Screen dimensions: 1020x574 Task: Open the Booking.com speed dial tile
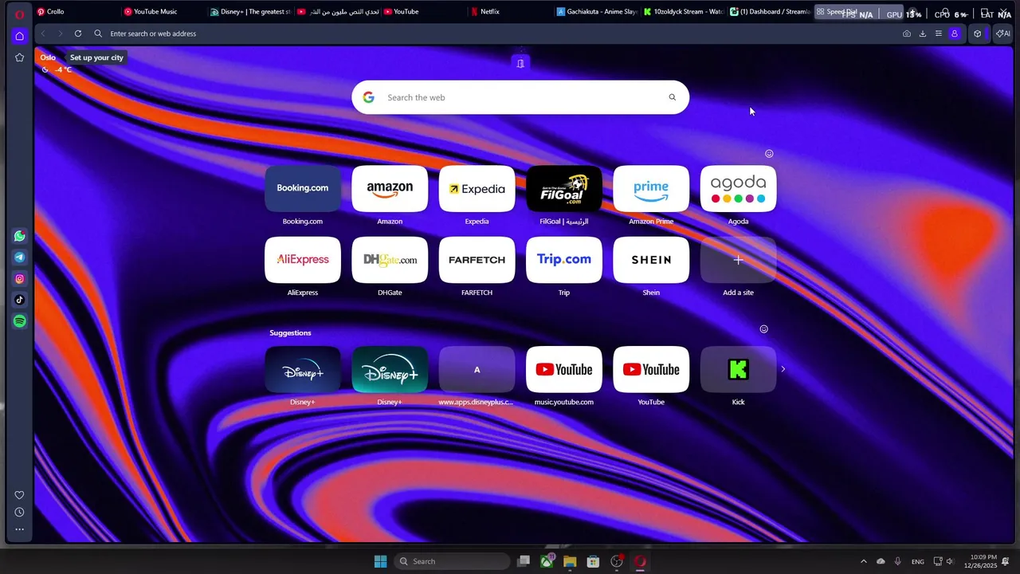pos(303,189)
